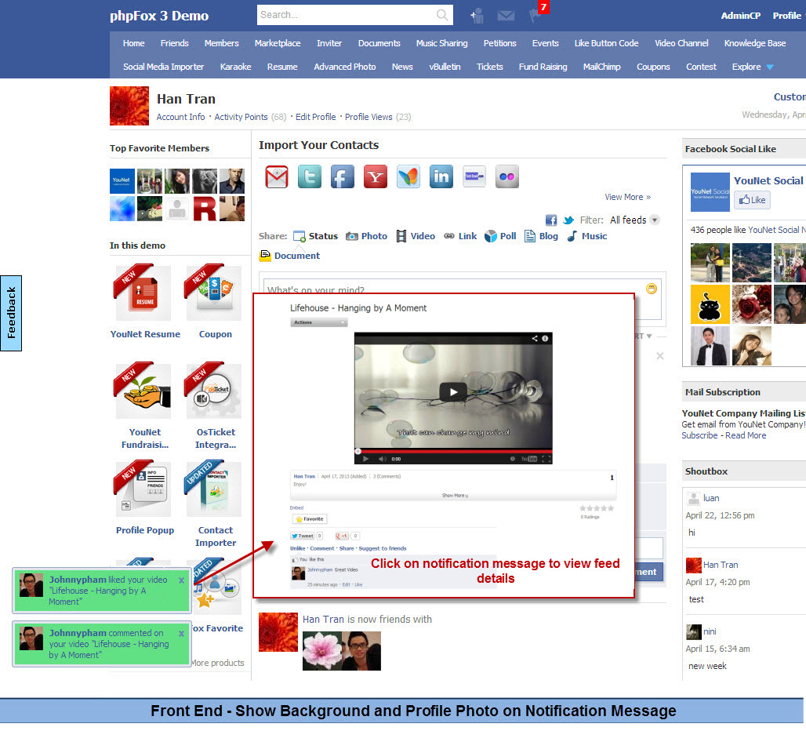Click the search magnifier icon
Screen dimensions: 806x731
coord(441,15)
